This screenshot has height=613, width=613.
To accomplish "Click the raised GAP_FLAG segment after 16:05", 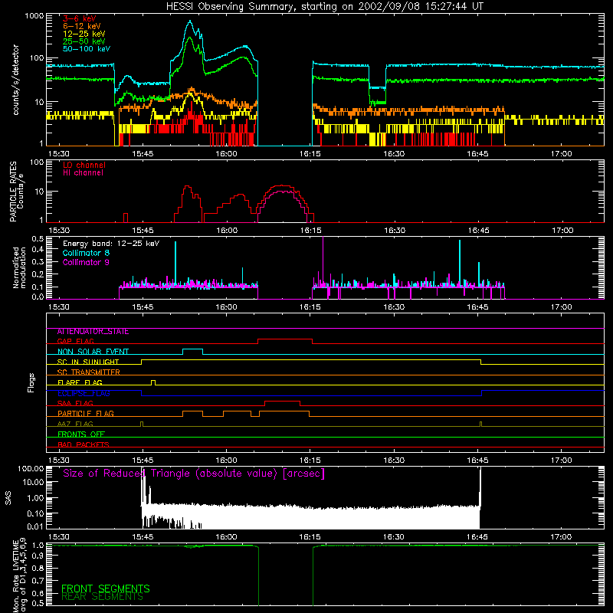I will coord(285,339).
